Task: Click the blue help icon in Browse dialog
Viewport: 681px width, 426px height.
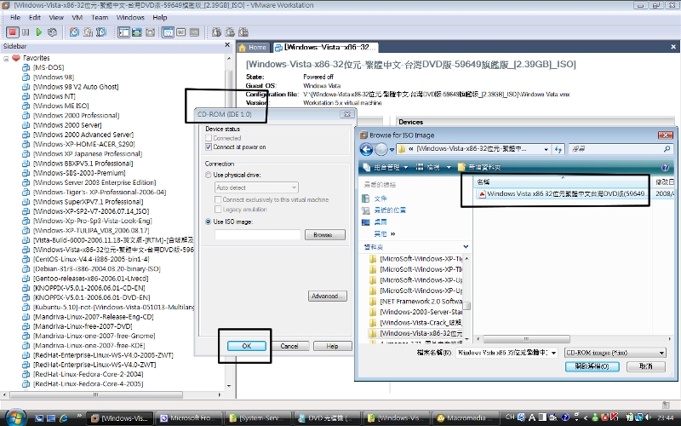Action: click(665, 167)
